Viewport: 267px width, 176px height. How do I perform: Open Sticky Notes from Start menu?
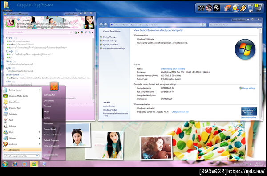tap(14, 102)
